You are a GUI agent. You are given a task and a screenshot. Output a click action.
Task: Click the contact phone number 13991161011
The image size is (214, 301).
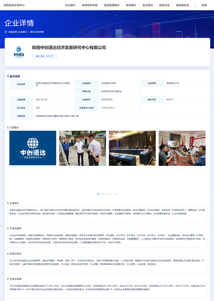[x=108, y=108]
